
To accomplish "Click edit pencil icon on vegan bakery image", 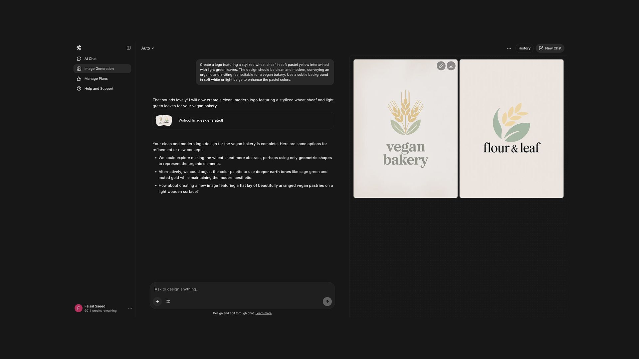I will pyautogui.click(x=441, y=66).
